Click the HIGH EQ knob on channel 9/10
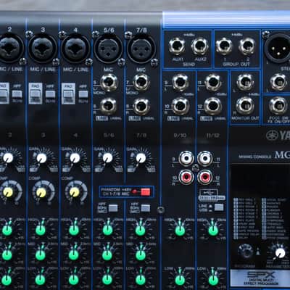 [x=180, y=231]
